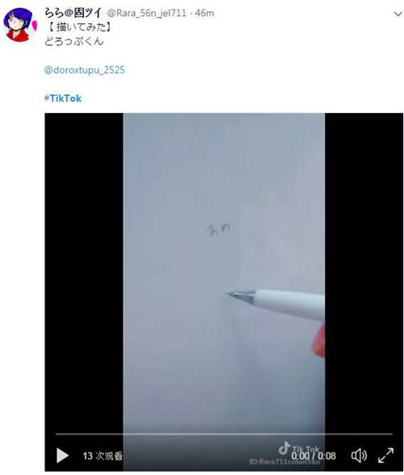The image size is (404, 475).
Task: Click the 46m tweet timestamp
Action: click(204, 13)
